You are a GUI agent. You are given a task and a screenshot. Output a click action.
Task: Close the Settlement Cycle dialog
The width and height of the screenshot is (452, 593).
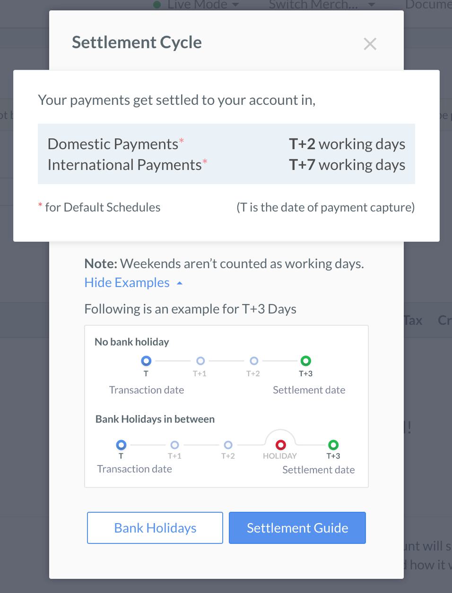click(370, 43)
